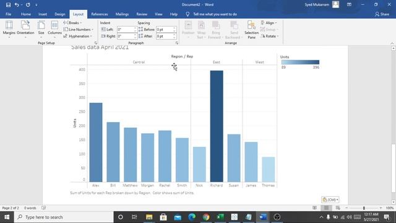Expand Line Numbers options
The height and width of the screenshot is (223, 396).
(x=79, y=30)
